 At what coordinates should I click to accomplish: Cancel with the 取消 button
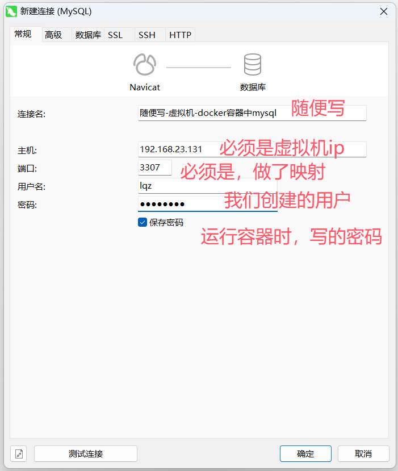tap(363, 453)
